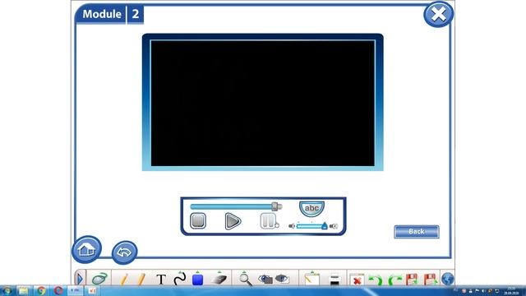The width and height of the screenshot is (526, 296).
Task: Redo the last action
Action: pos(395,280)
